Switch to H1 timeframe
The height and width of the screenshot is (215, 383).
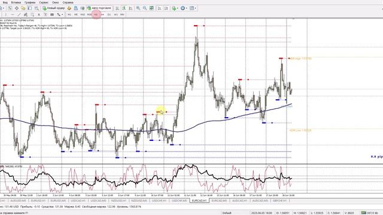[96, 14]
